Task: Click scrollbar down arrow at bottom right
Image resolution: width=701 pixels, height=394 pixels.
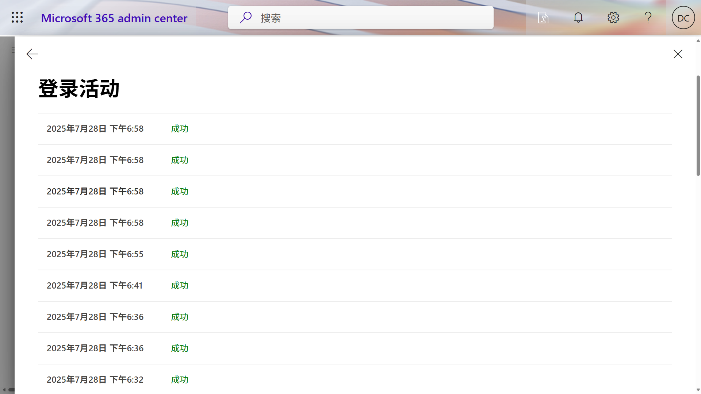Action: tap(698, 390)
